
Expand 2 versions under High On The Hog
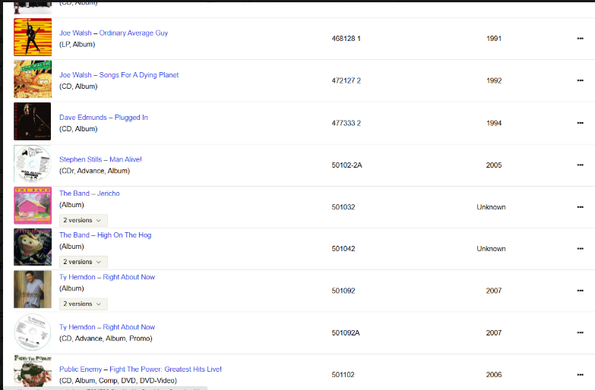(x=83, y=262)
